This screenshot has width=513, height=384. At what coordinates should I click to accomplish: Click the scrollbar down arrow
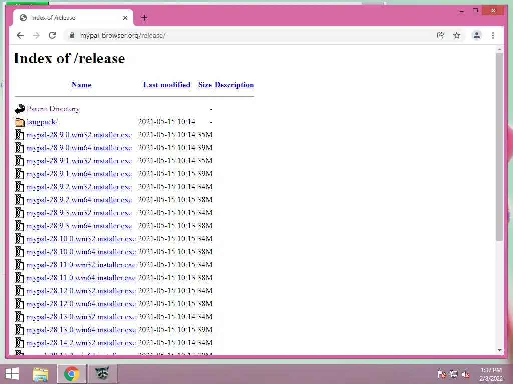pyautogui.click(x=499, y=350)
